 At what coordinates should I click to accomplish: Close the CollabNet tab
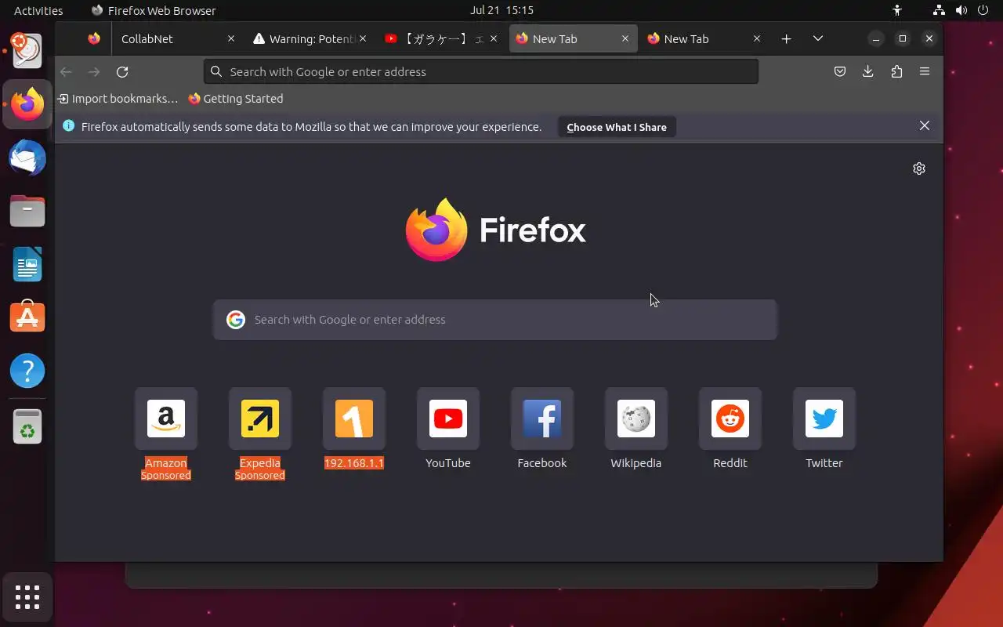pos(231,39)
